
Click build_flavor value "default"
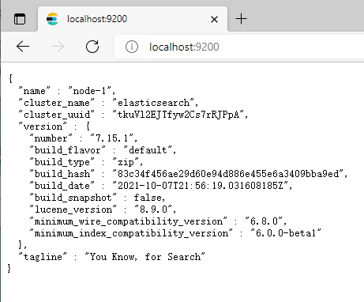[x=148, y=150]
